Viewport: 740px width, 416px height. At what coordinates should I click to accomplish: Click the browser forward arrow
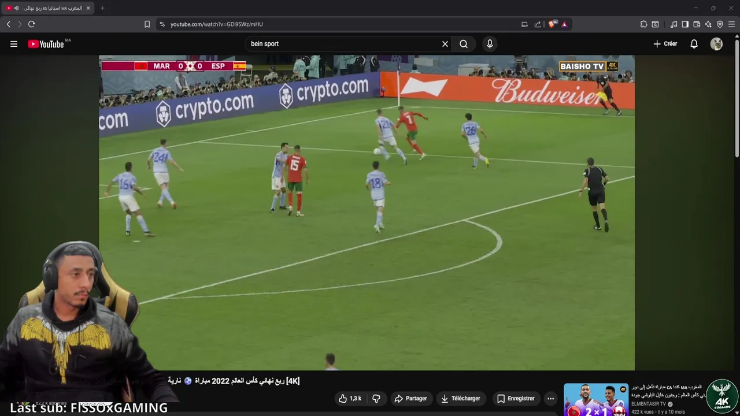click(20, 24)
